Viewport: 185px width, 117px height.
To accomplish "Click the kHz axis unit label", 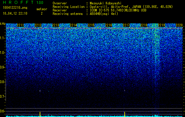I will pos(3,24).
